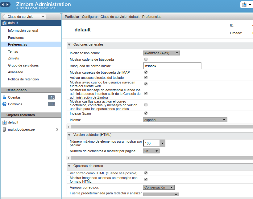Collapse the Opciones de correo section
Viewport: 253px width, 199px height.
tap(69, 166)
